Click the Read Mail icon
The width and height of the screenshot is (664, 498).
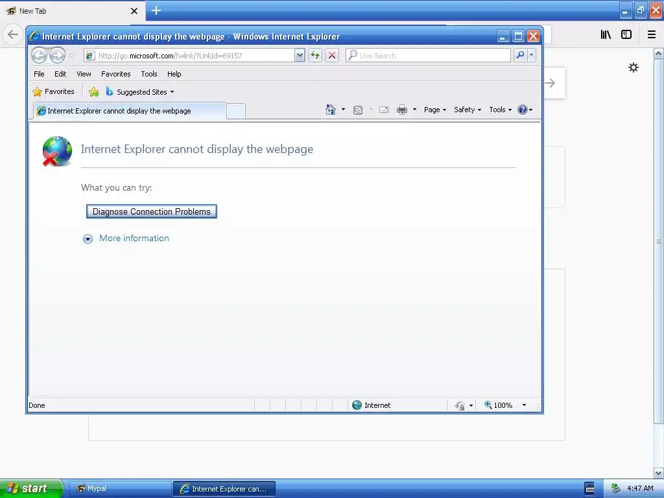pyautogui.click(x=384, y=110)
